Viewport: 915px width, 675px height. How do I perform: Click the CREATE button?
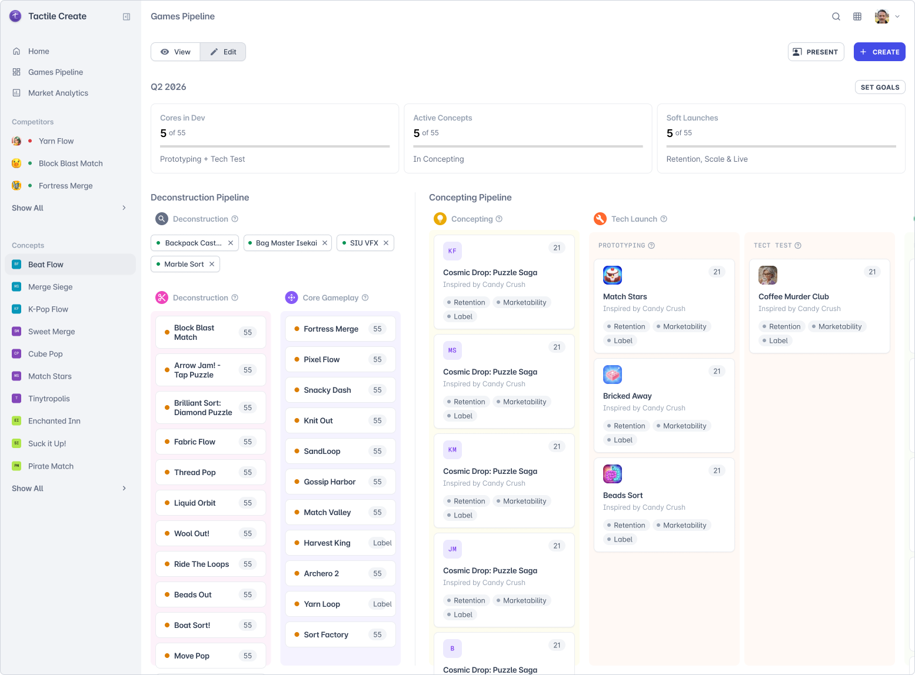pos(880,52)
